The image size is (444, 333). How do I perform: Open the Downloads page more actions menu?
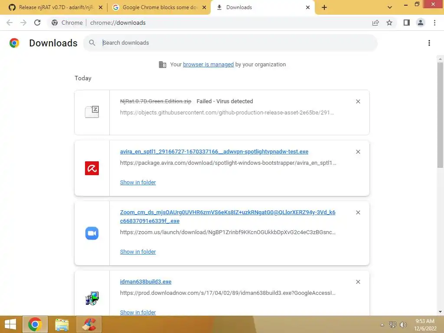coord(429,43)
